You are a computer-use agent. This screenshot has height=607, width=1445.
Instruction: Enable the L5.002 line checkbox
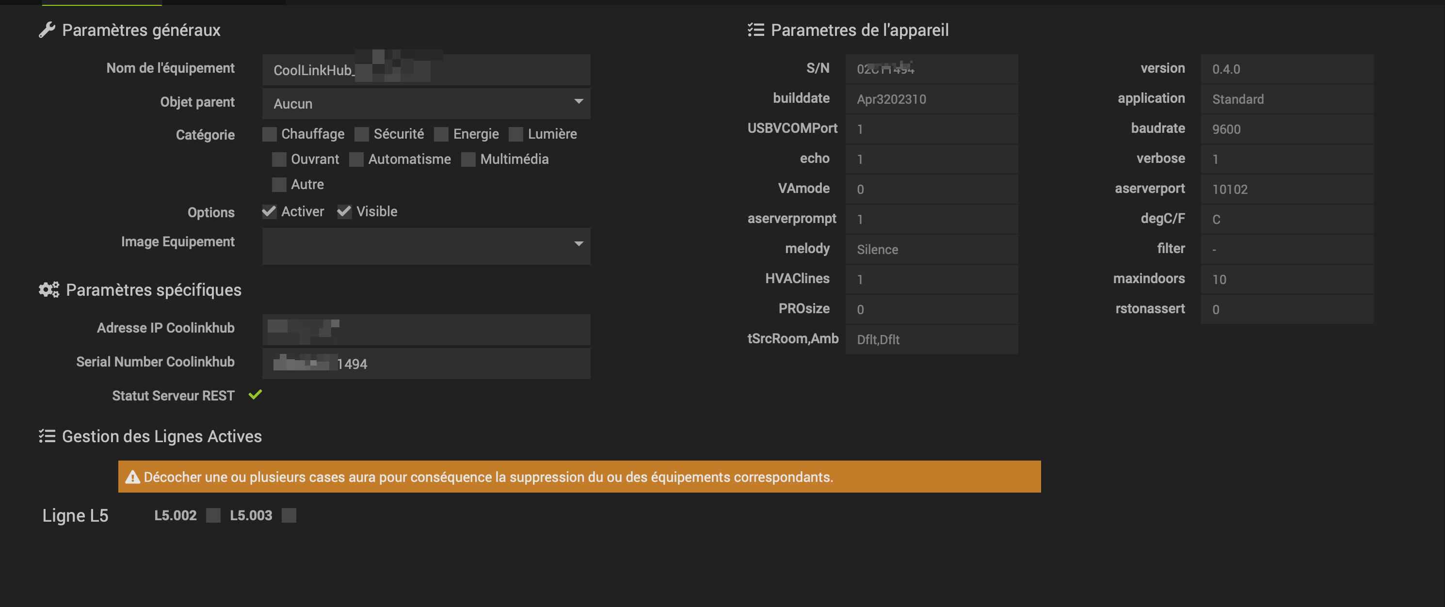(214, 515)
